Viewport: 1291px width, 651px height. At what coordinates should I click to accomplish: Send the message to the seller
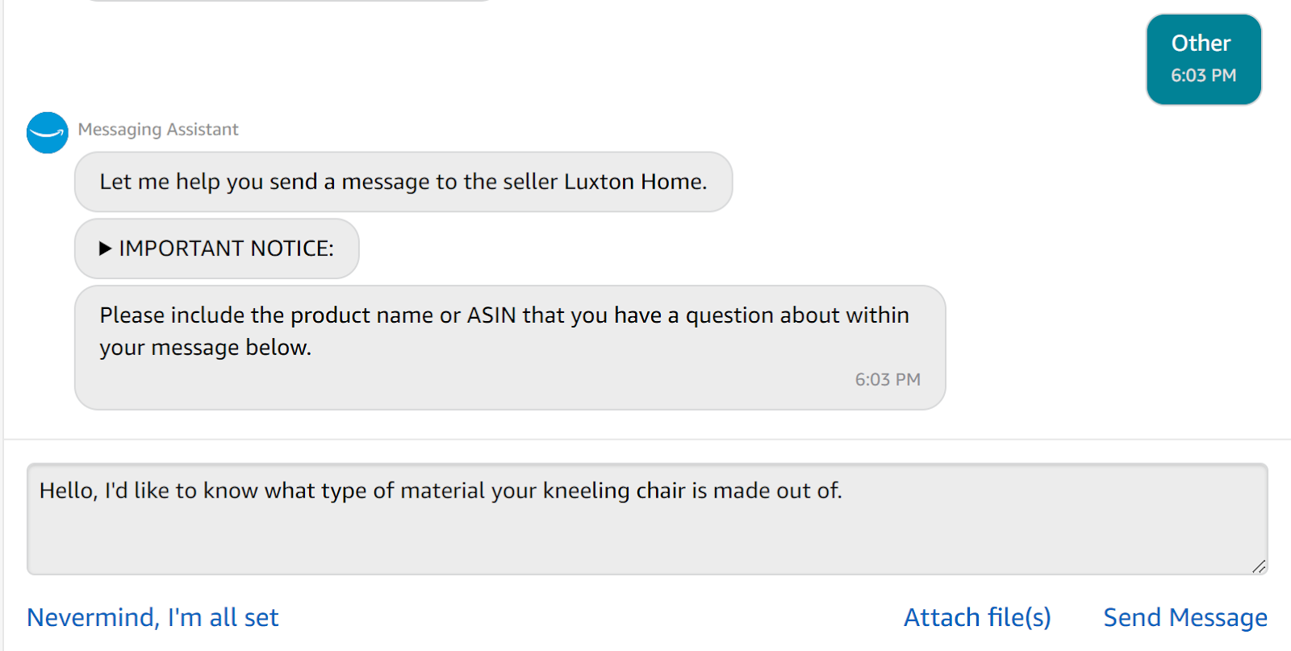pyautogui.click(x=1184, y=617)
